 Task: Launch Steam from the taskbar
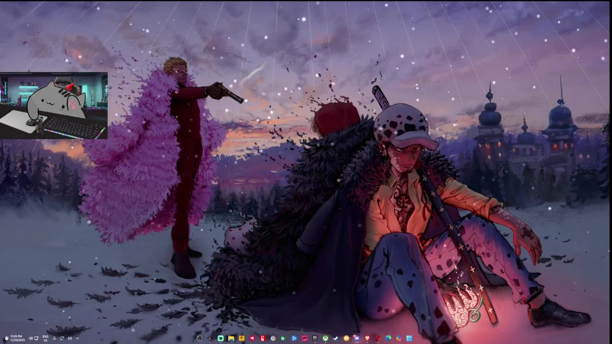click(x=336, y=338)
